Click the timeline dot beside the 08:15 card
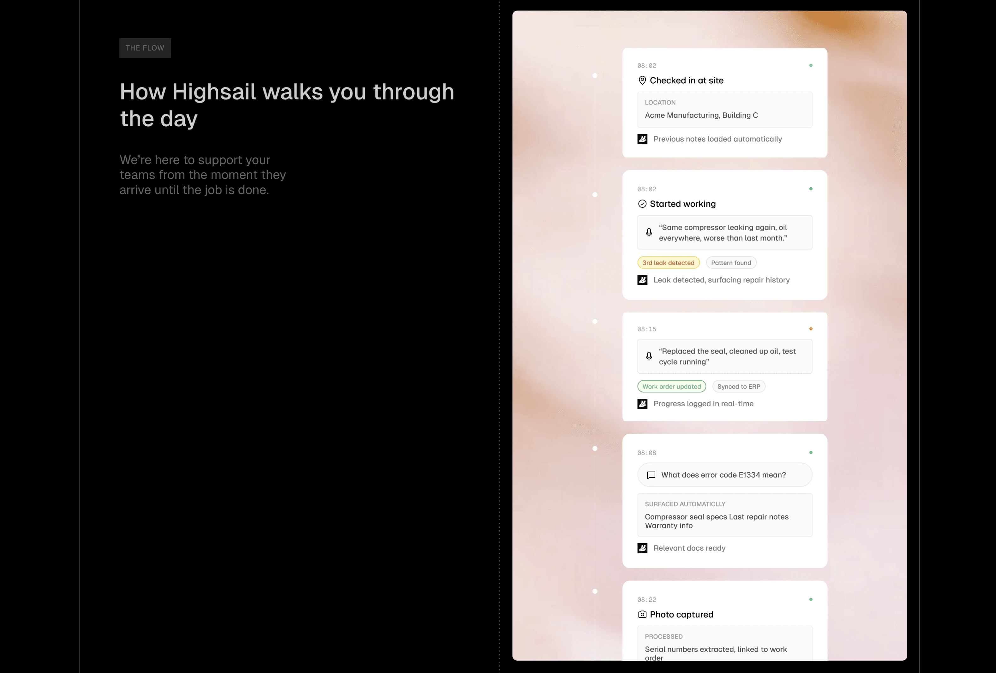 [x=594, y=321]
